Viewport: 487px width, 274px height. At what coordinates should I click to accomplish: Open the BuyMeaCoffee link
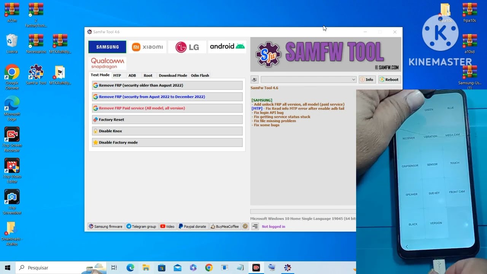coord(225,226)
